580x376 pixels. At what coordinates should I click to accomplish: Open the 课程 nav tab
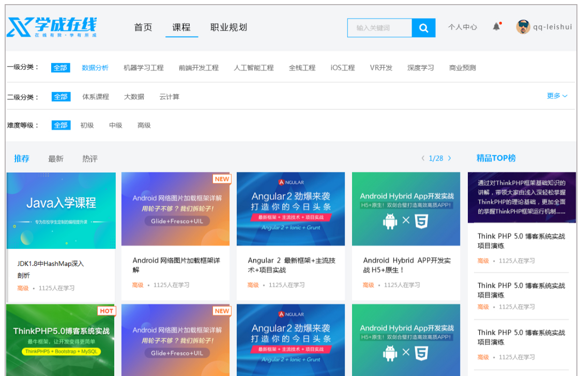181,27
